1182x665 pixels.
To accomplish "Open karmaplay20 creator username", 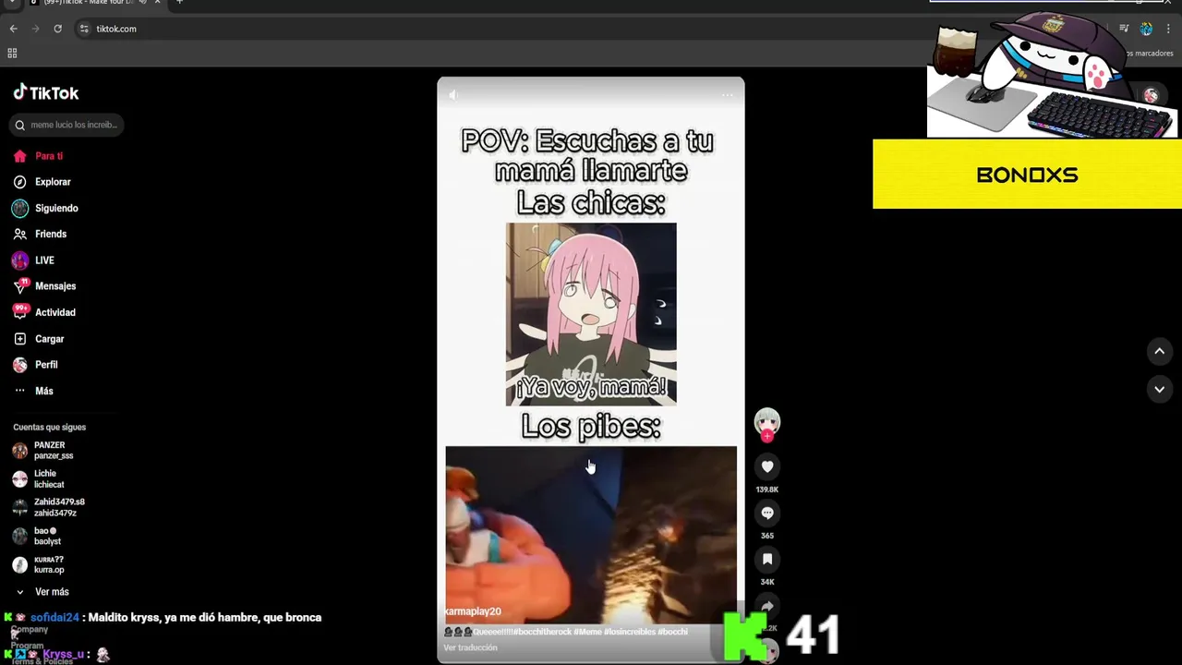I will coord(473,611).
